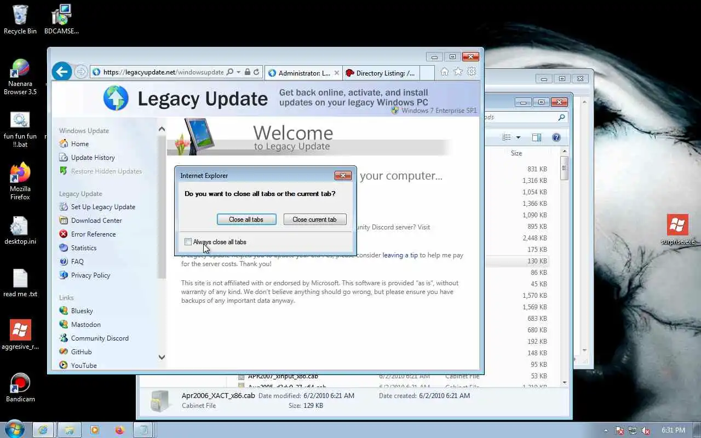
Task: Select the fun fun fun !!.bat desktop file
Action: 20,130
